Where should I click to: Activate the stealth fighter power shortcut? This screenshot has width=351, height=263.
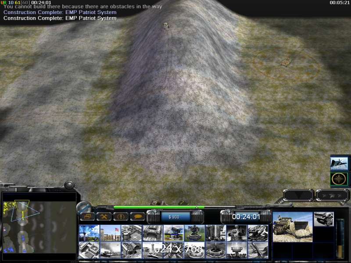(x=339, y=163)
